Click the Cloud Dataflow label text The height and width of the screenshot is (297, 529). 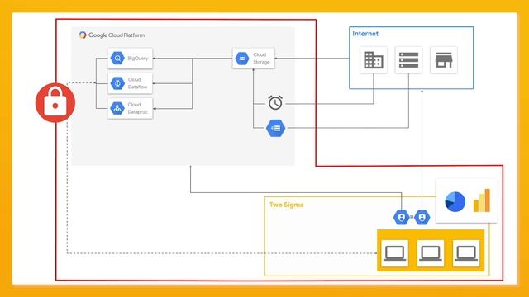coord(137,83)
